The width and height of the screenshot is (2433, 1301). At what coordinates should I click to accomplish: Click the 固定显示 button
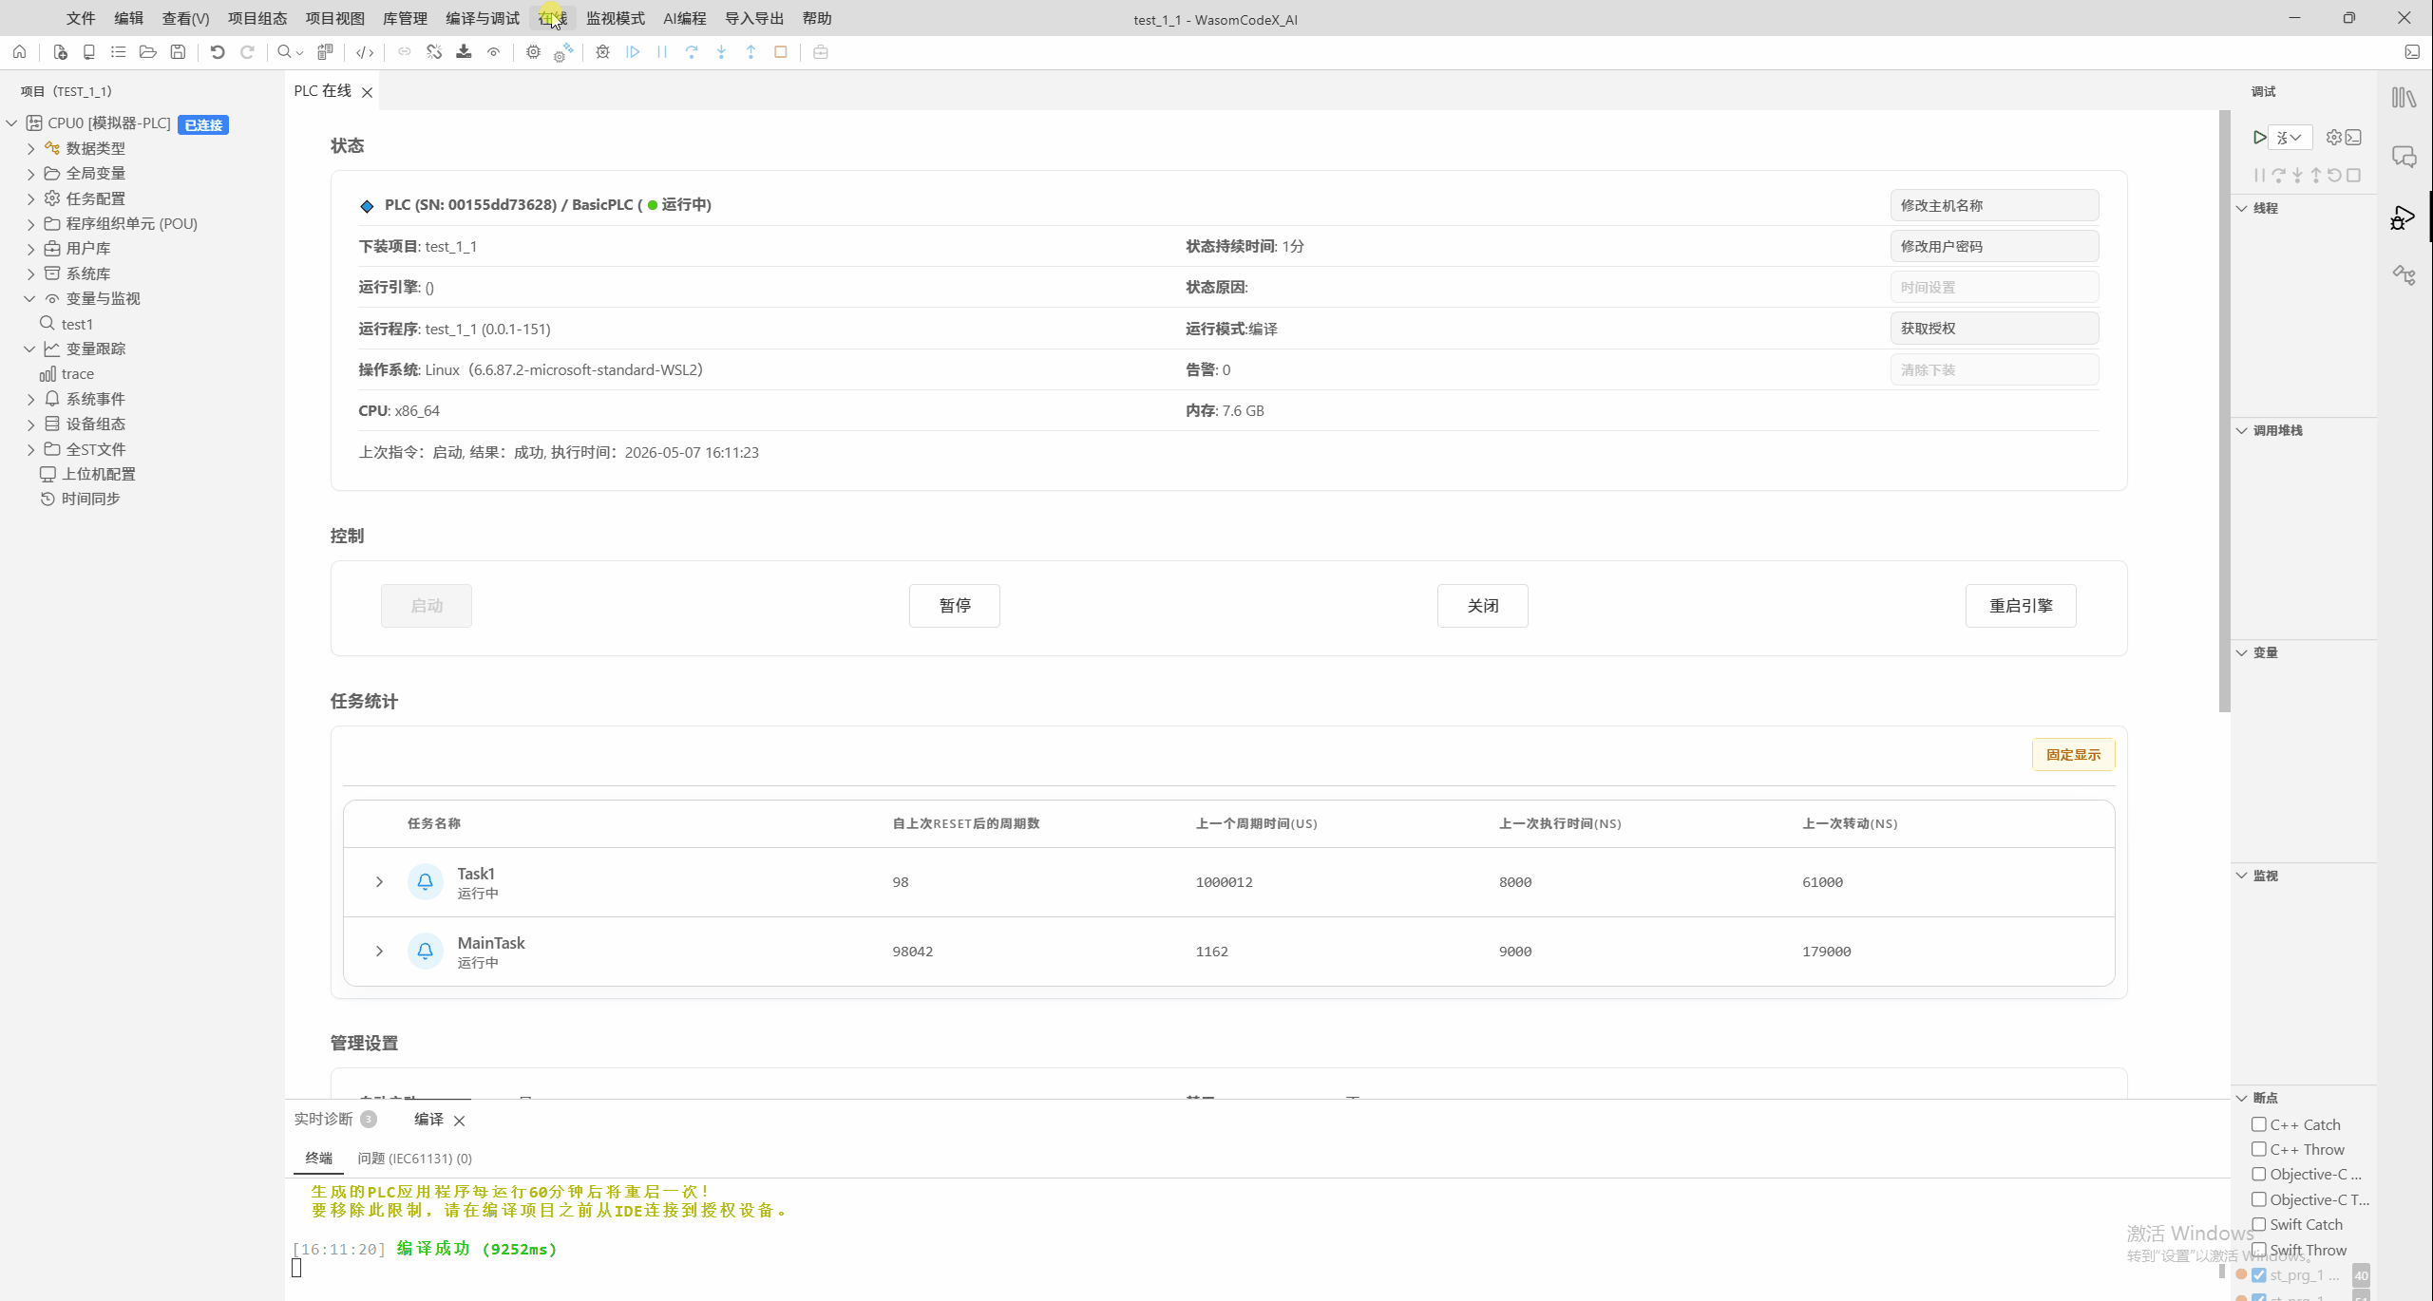click(x=2073, y=755)
